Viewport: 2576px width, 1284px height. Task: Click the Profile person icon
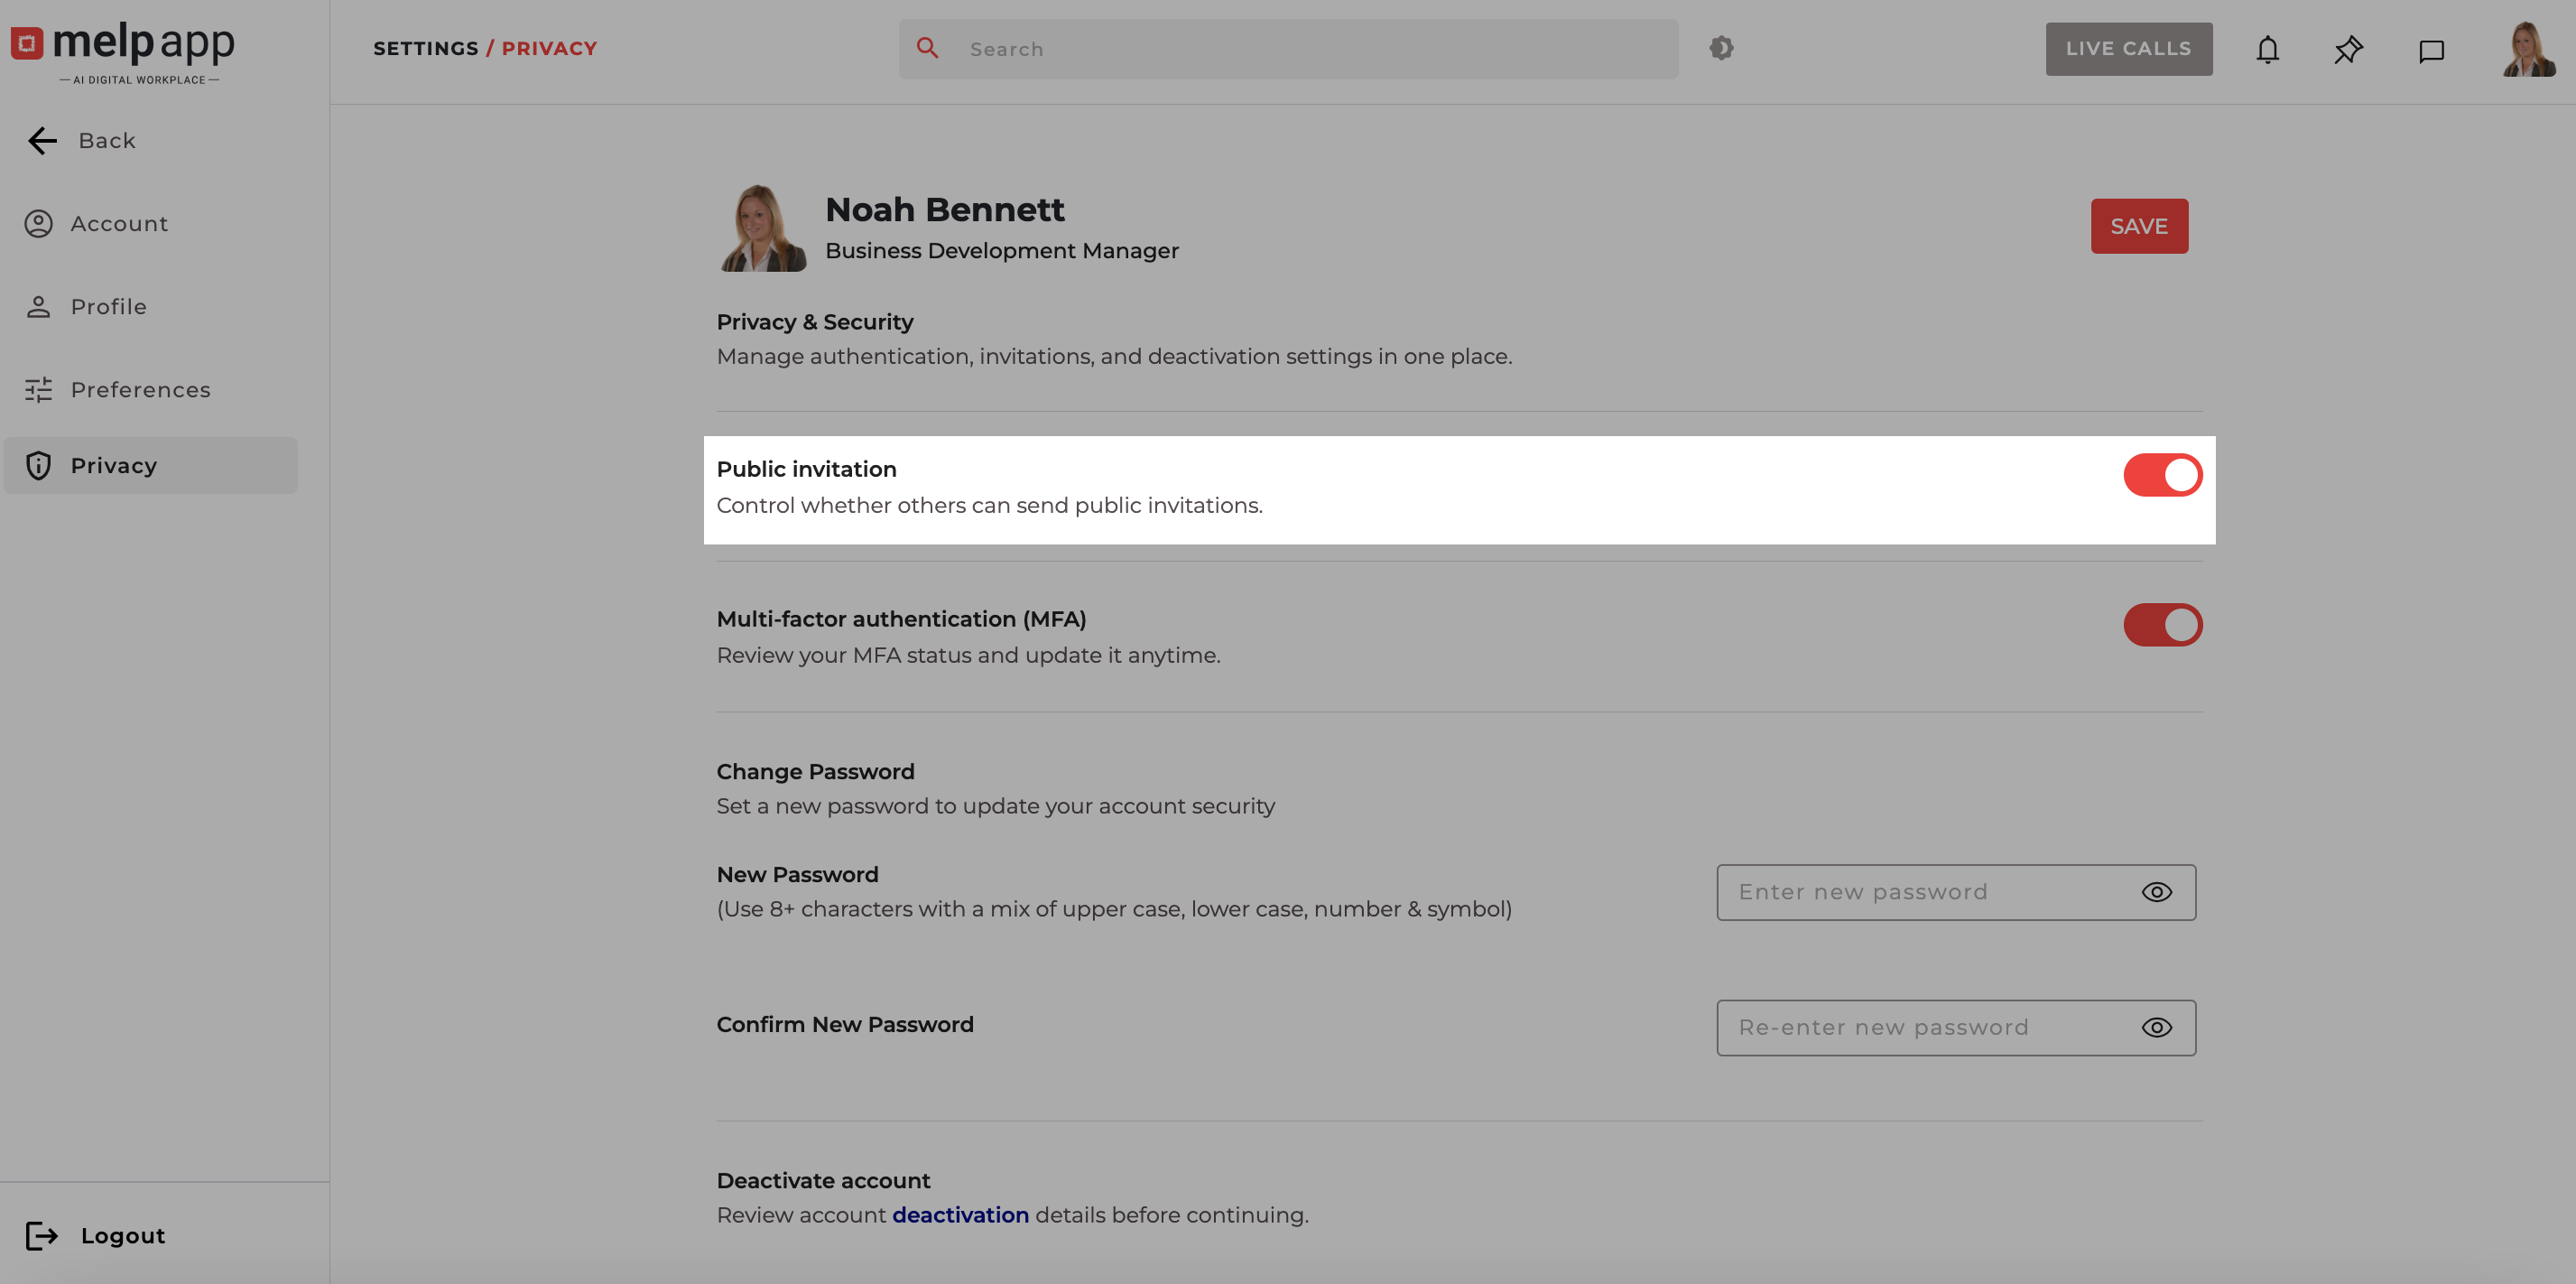coord(38,307)
